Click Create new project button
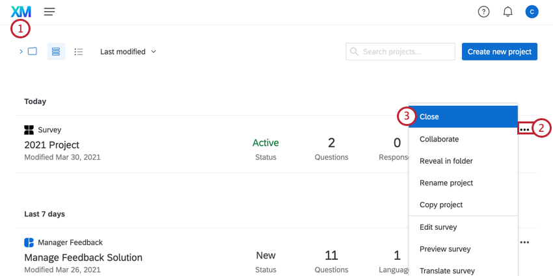Viewport: 553px width, 276px height. (500, 51)
